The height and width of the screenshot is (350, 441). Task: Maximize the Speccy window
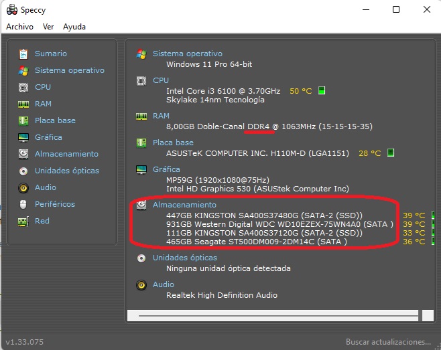tap(396, 9)
